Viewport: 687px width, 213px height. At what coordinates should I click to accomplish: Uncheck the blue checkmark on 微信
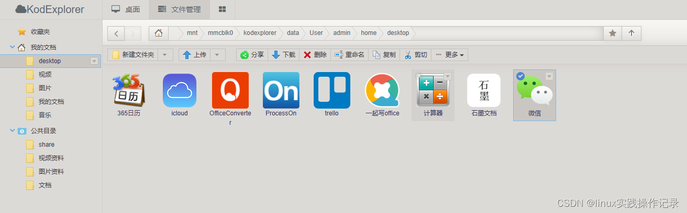[520, 76]
